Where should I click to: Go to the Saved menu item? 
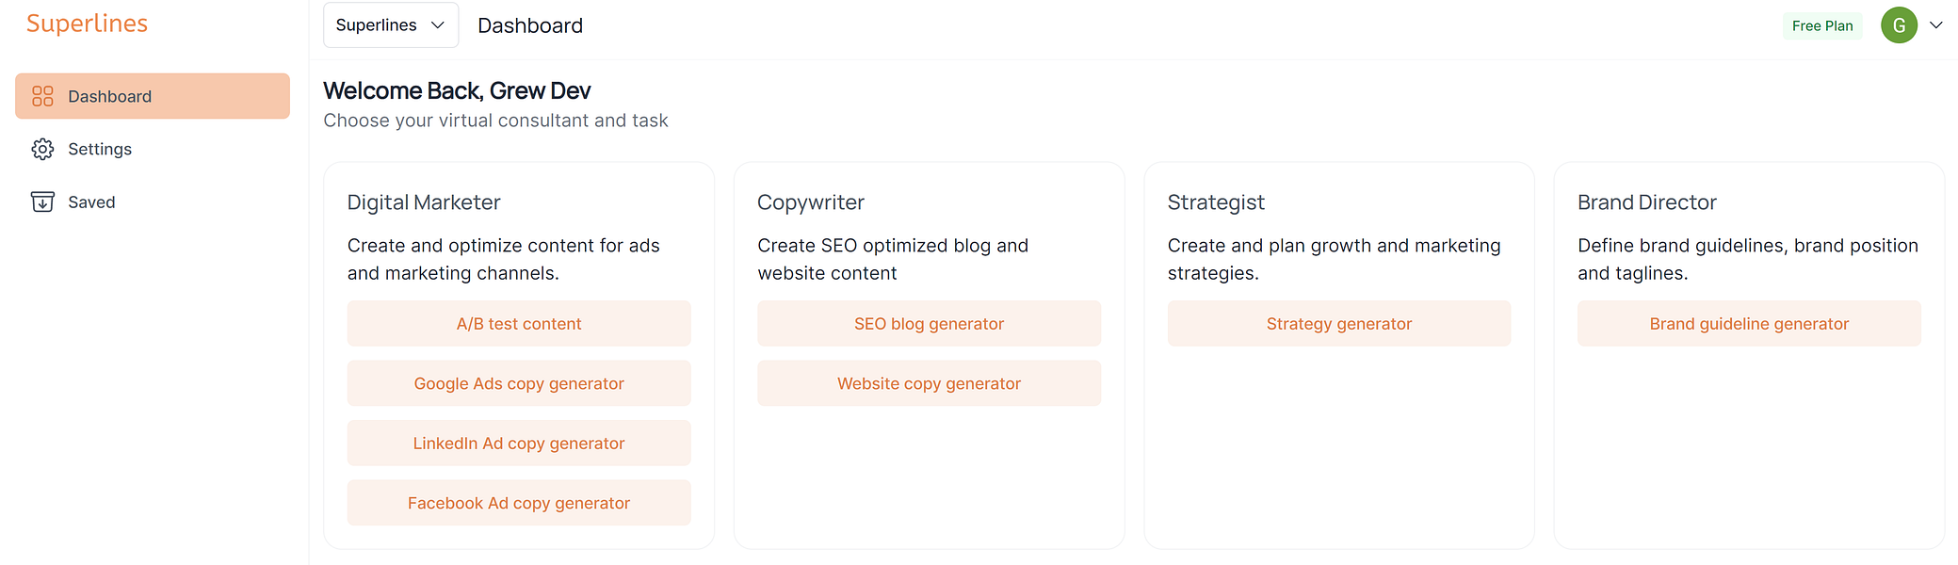tap(91, 202)
